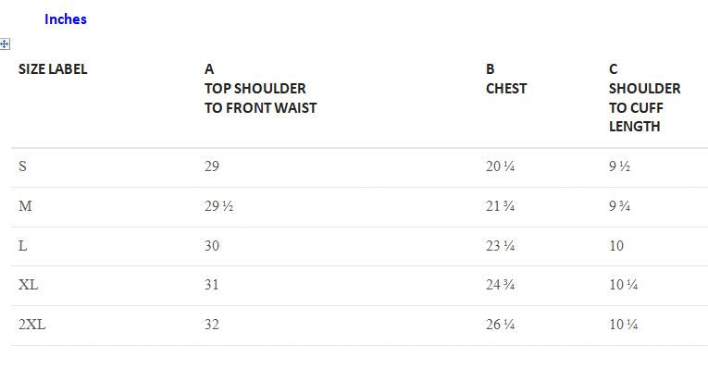This screenshot has height=369, width=708.
Task: Select value 32 in the 2XL row
Action: 212,325
